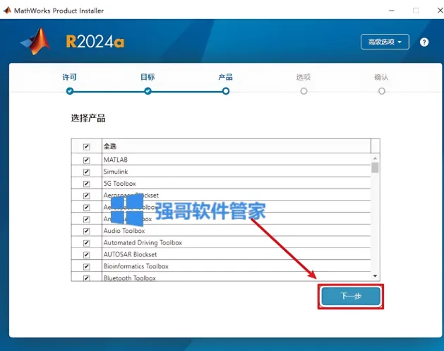
Task: Click the product list scroll-down arrow
Action: [x=375, y=276]
